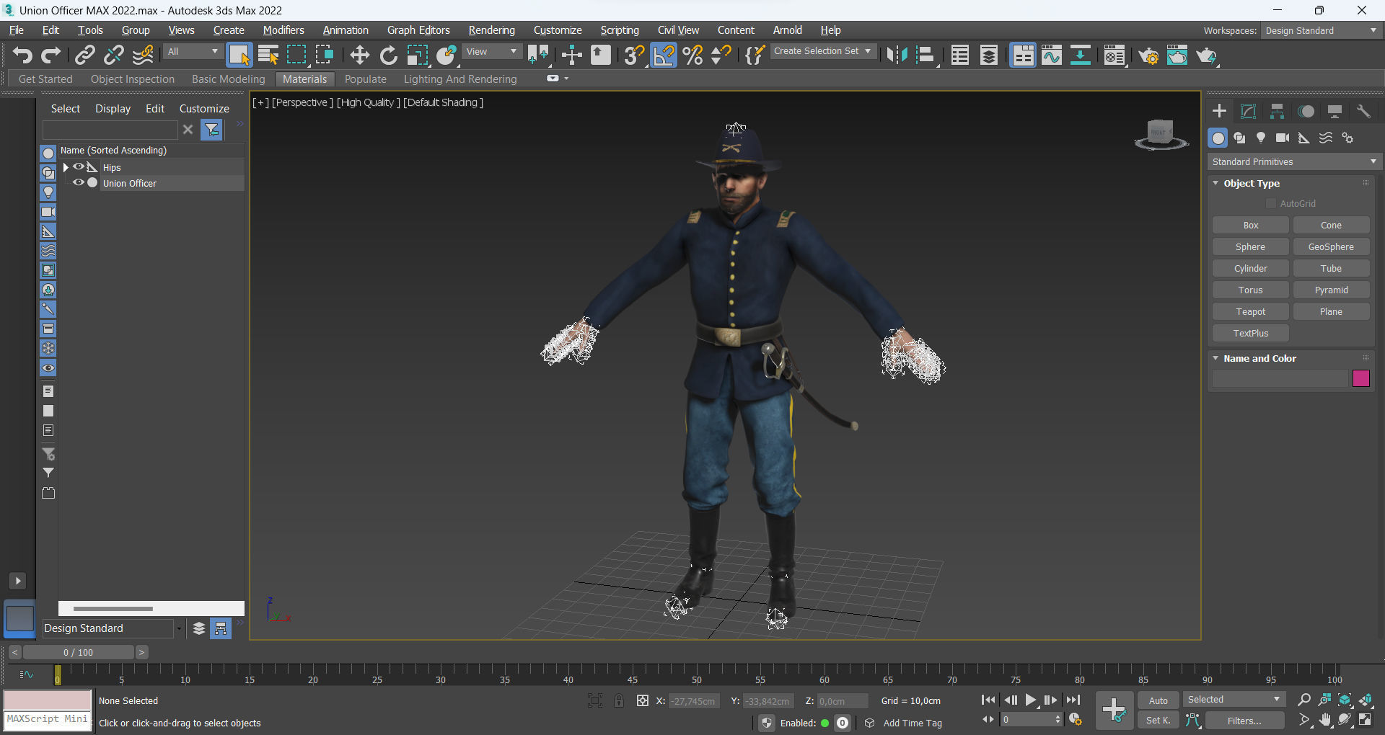Open the Modify panel tab
Image resolution: width=1385 pixels, height=735 pixels.
1248,111
